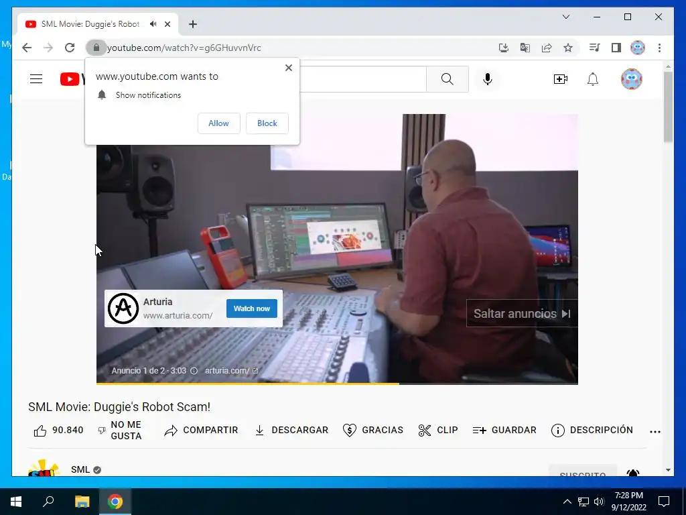Go forward in Chrome
Image resolution: width=686 pixels, height=515 pixels.
[x=48, y=48]
